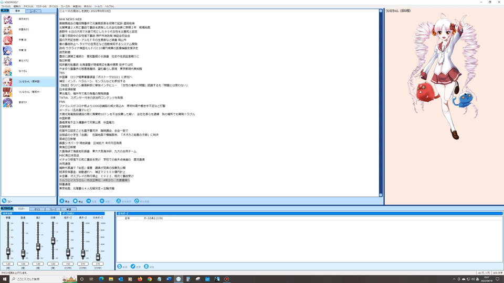Click the text editor scrollbar up arrow
Image resolution: width=504 pixels, height=283 pixels.
(x=381, y=11)
